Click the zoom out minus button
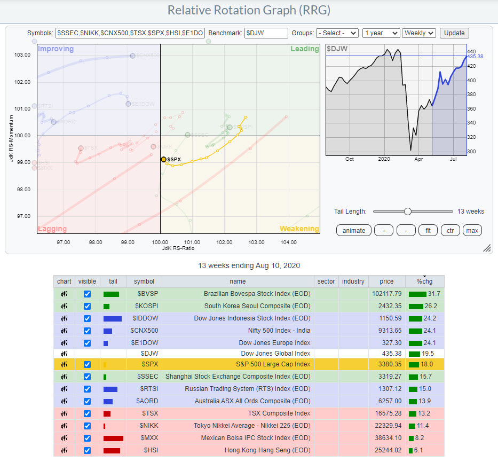The width and height of the screenshot is (498, 462). coord(406,230)
